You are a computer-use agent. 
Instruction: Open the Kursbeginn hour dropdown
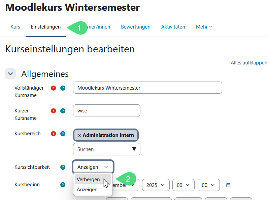click(183, 185)
